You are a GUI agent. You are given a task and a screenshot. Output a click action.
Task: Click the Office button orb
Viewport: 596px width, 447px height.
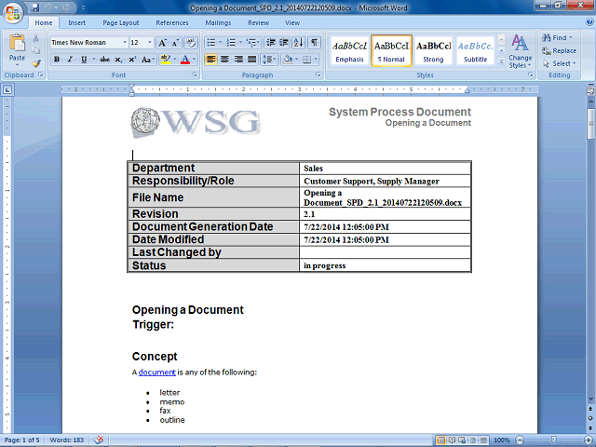(13, 13)
